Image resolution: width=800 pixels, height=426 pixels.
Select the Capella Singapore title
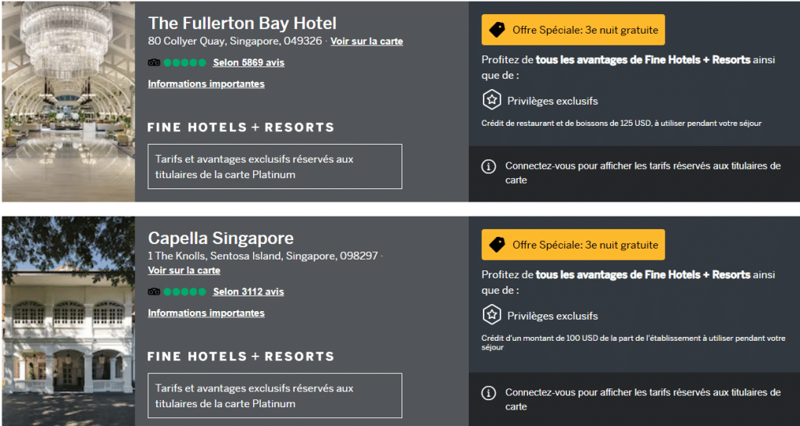point(221,238)
